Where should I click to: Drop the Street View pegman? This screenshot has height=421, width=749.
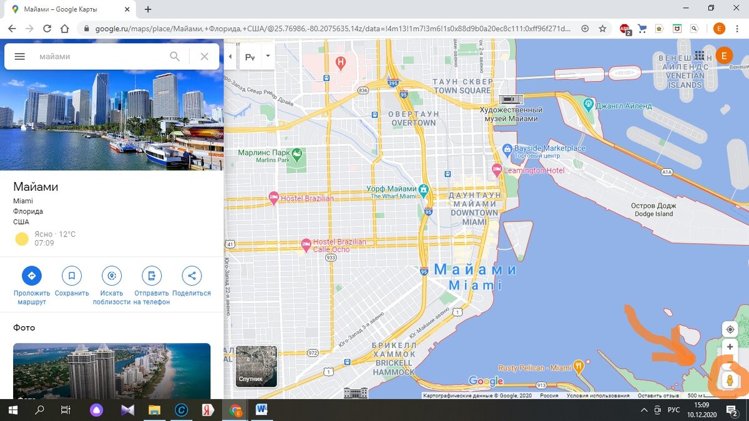tap(728, 380)
